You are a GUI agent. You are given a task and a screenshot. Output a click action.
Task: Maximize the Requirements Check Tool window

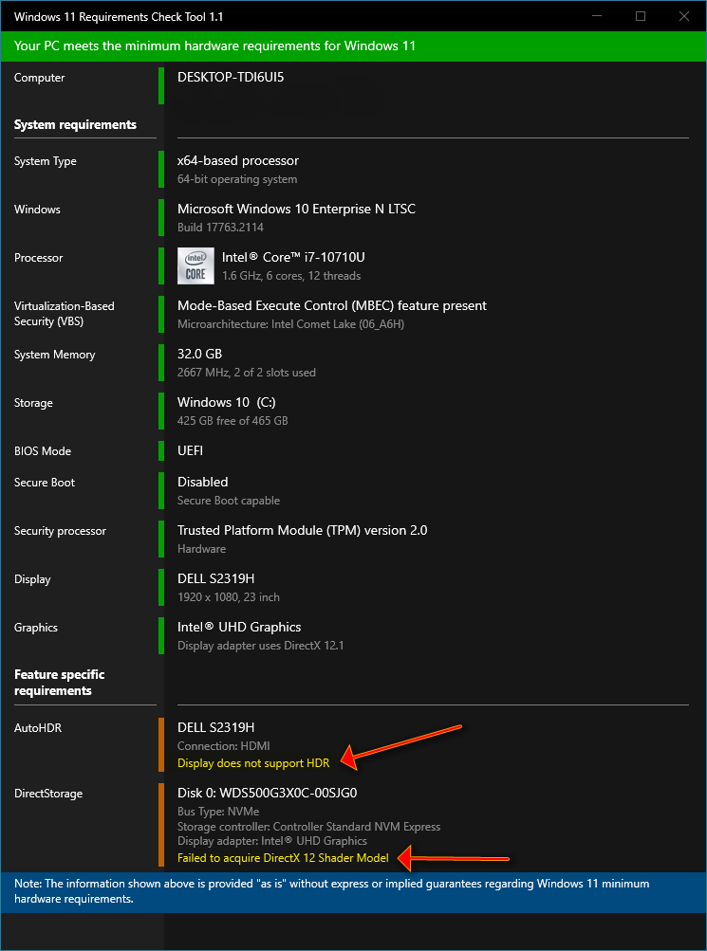641,17
